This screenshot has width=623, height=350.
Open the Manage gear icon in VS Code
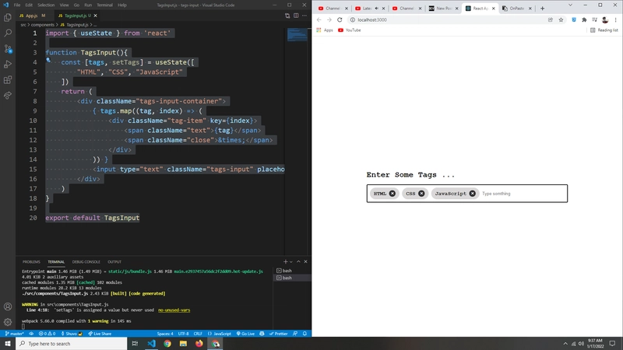coord(8,322)
